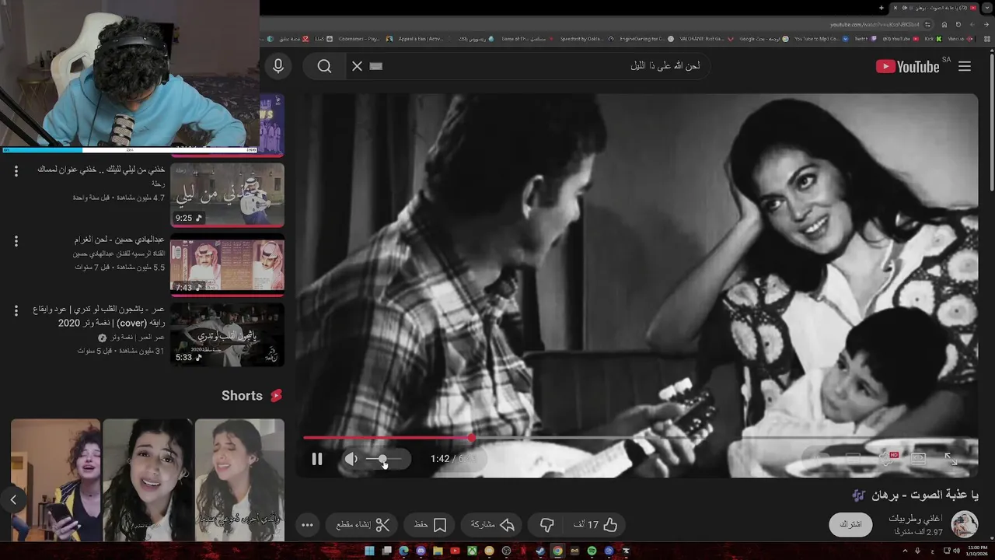Open the ياشجون القلب لو تدري thumbnail
This screenshot has height=560, width=995.
pos(227,334)
